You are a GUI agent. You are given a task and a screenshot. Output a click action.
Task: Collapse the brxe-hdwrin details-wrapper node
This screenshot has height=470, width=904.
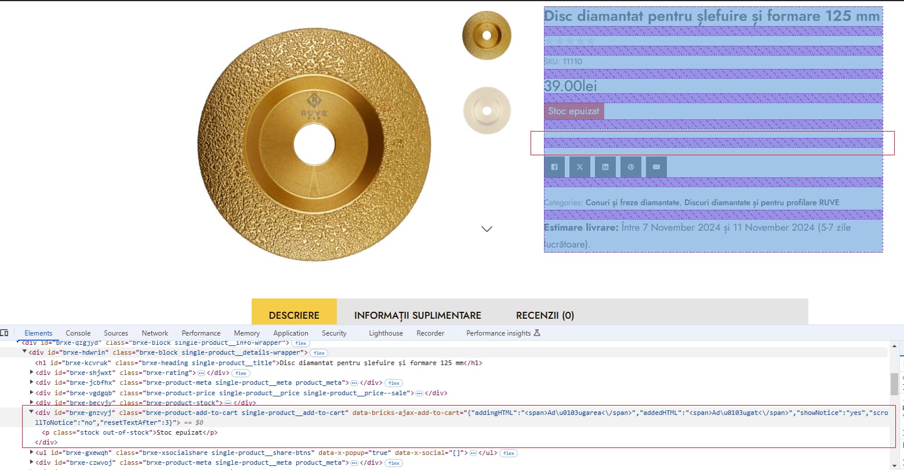(25, 352)
